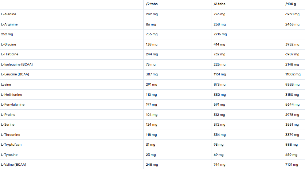Click the "/2 tabs" column header
305x169 pixels.
(x=150, y=4)
